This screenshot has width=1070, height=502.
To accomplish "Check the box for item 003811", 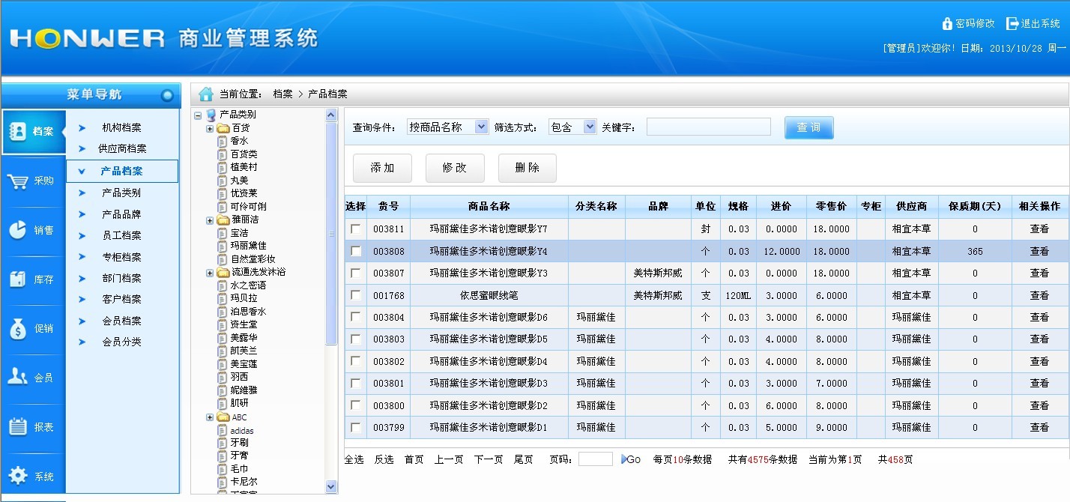I will pos(355,229).
